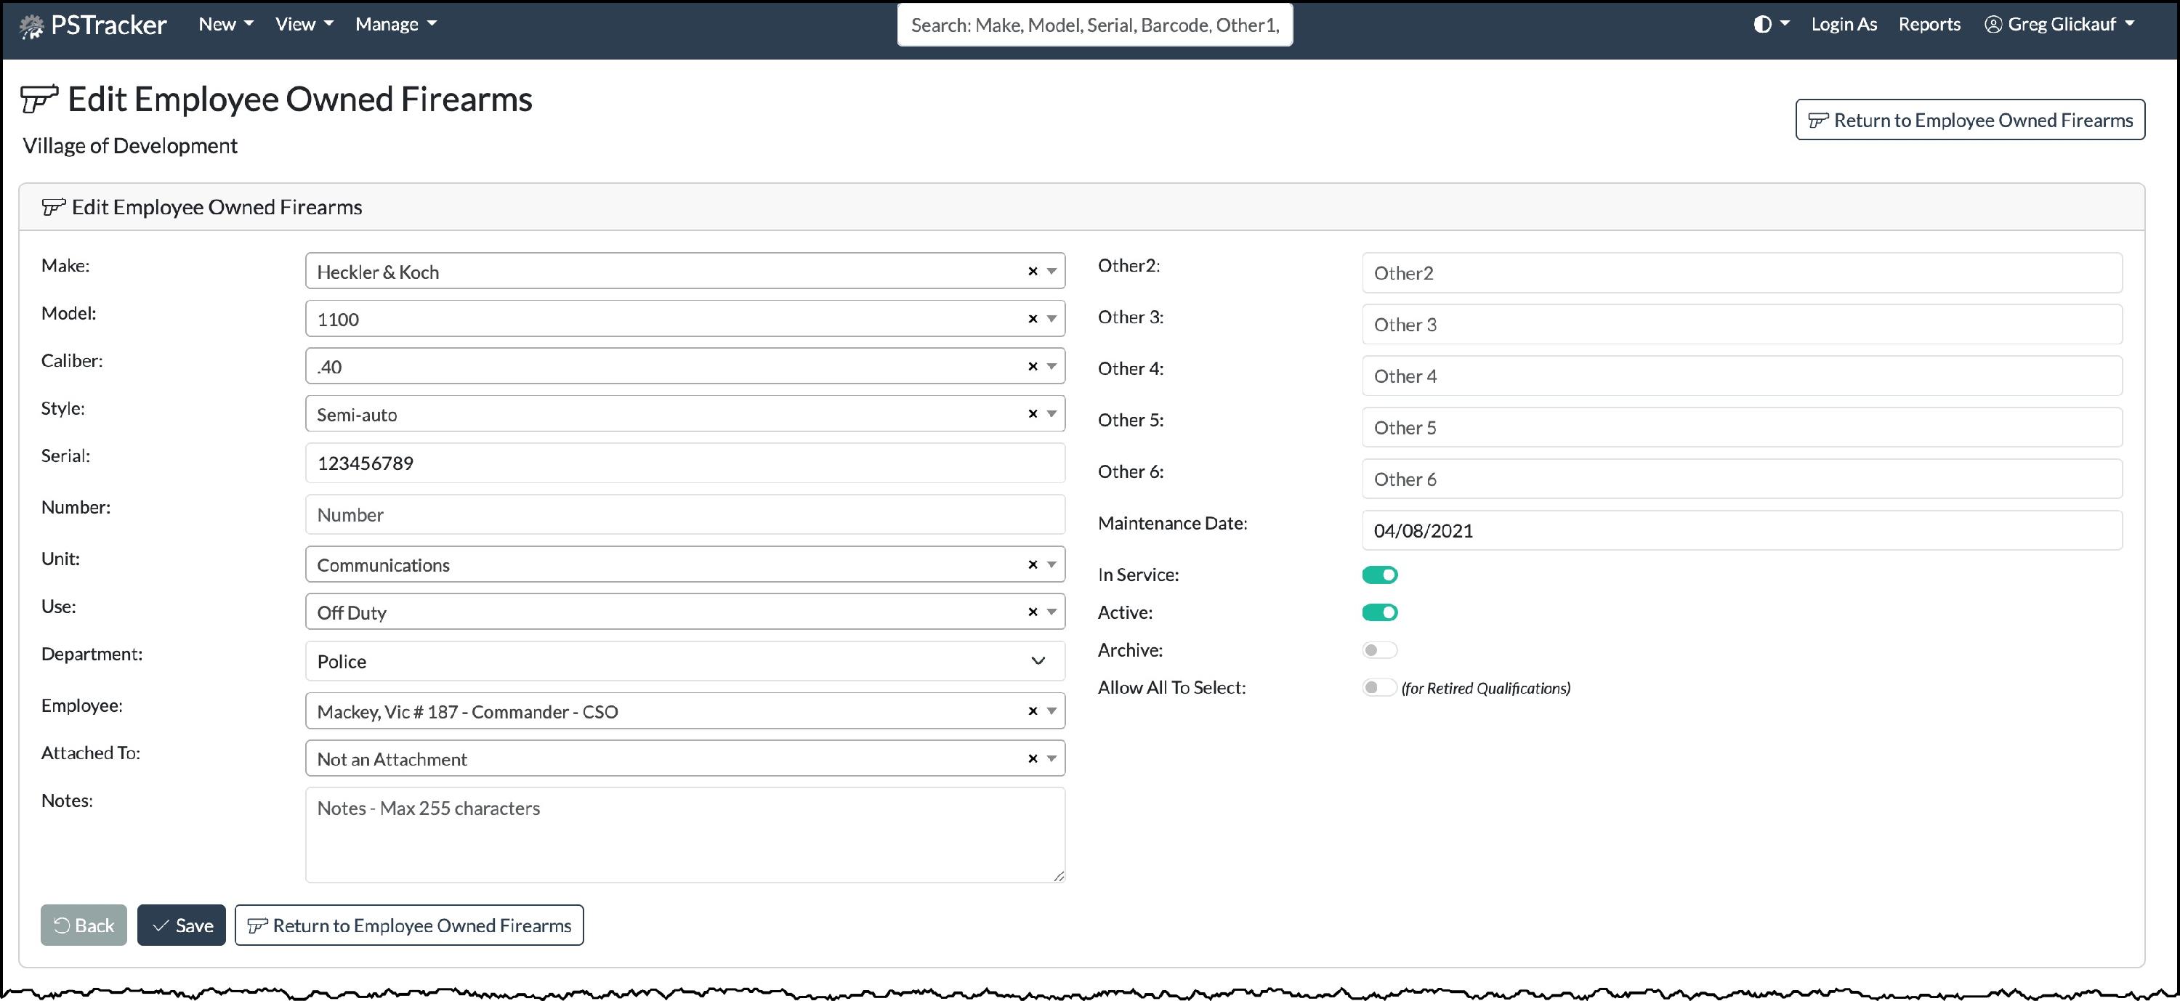This screenshot has width=2180, height=1001.
Task: Open the Style Semi-auto dropdown arrow
Action: coord(1052,414)
